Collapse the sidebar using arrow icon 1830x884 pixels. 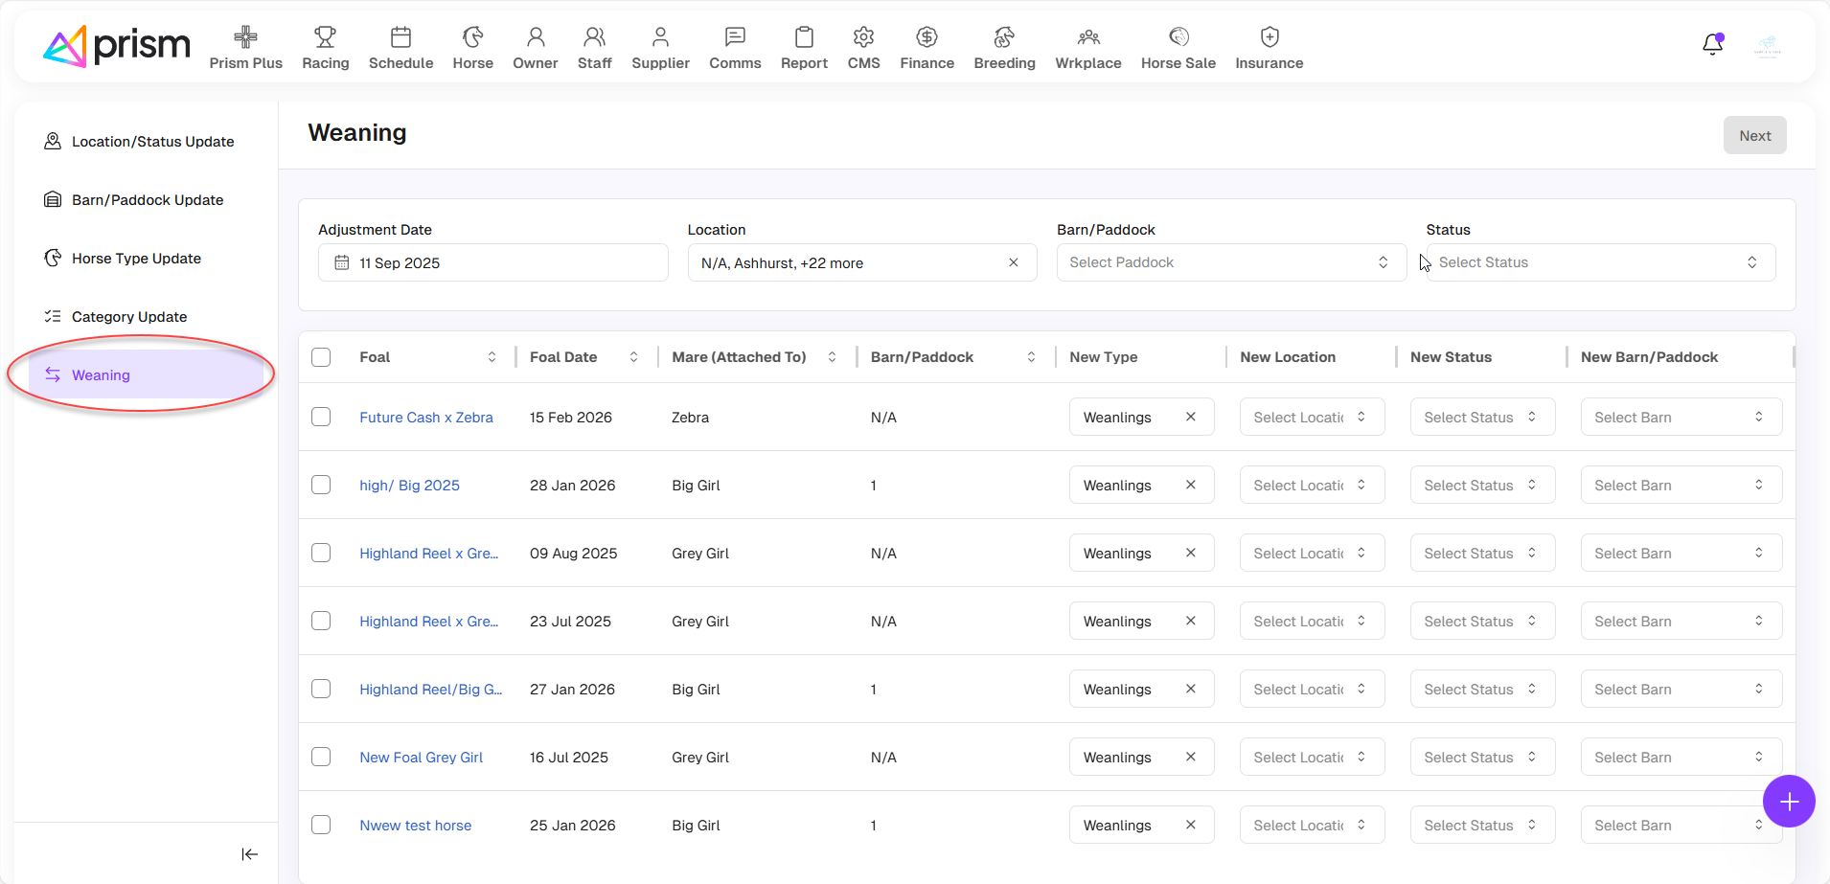249,854
